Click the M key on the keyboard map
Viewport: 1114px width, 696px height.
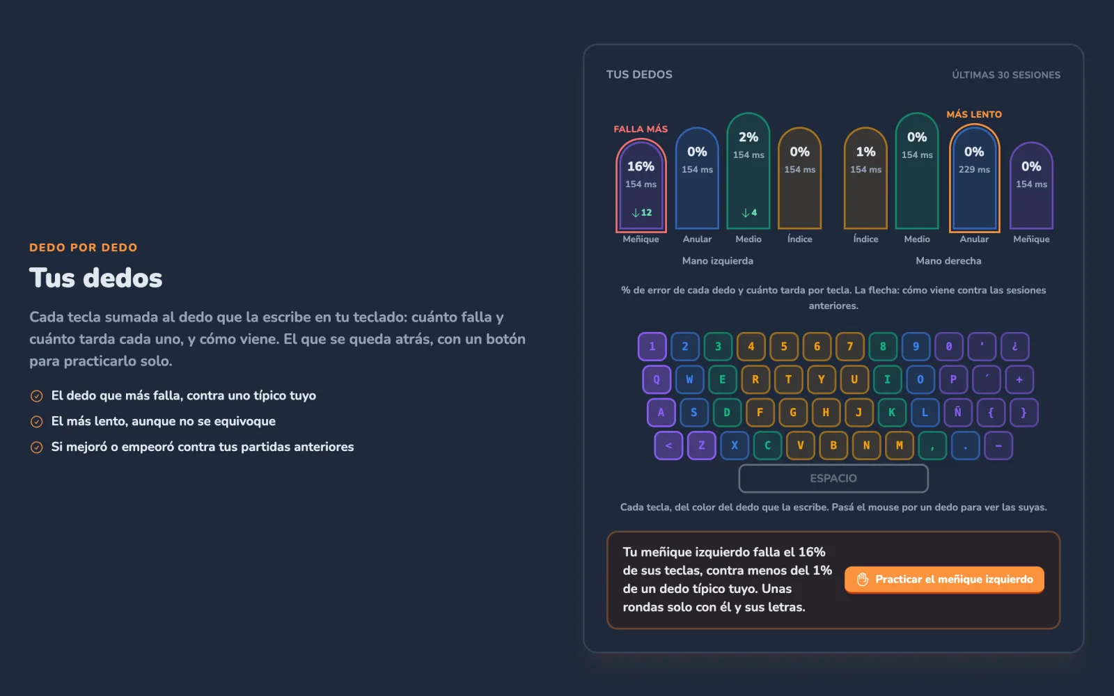tap(899, 445)
